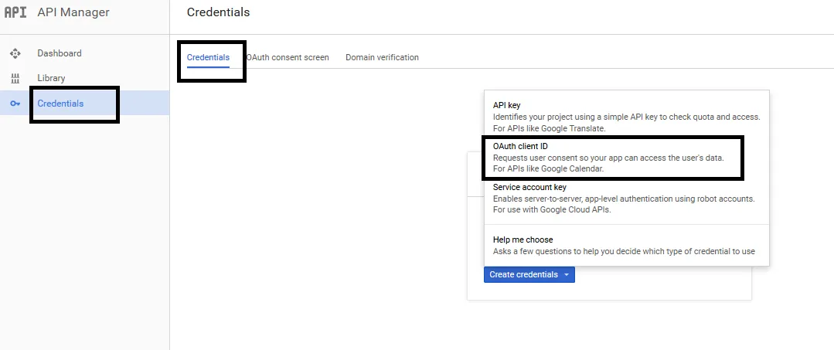Click the API Manager title
The image size is (834, 350).
(x=73, y=12)
